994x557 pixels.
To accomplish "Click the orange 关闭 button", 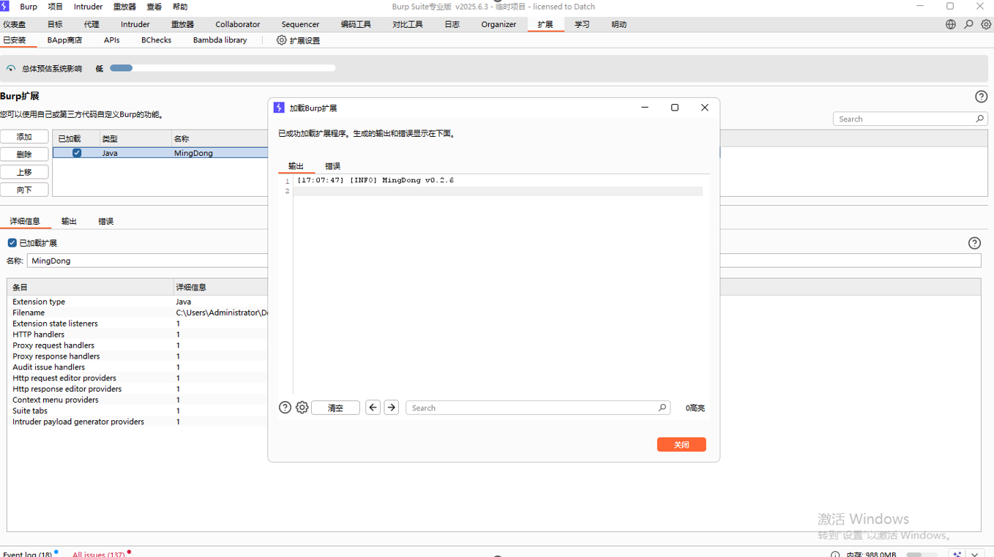I will [x=681, y=444].
